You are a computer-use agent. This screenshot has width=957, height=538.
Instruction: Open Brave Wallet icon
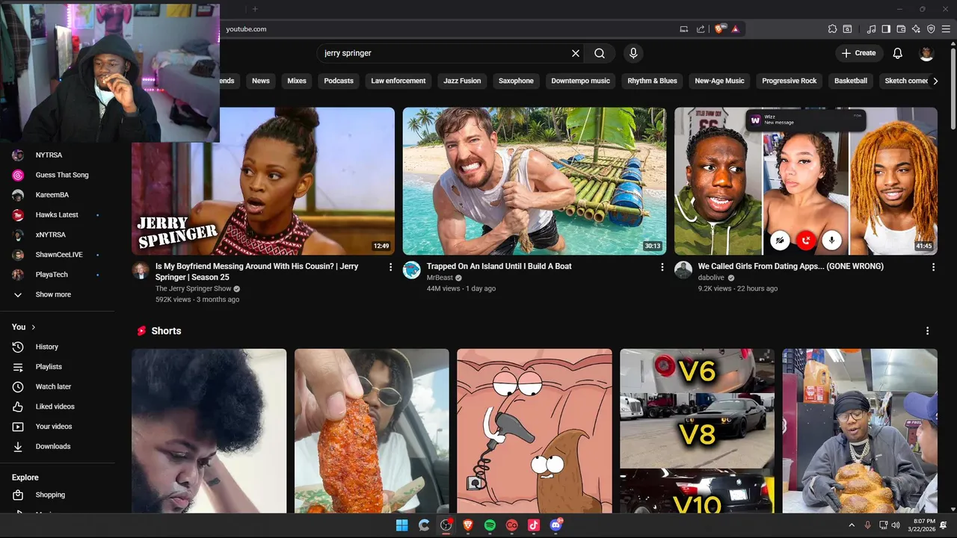coord(901,29)
